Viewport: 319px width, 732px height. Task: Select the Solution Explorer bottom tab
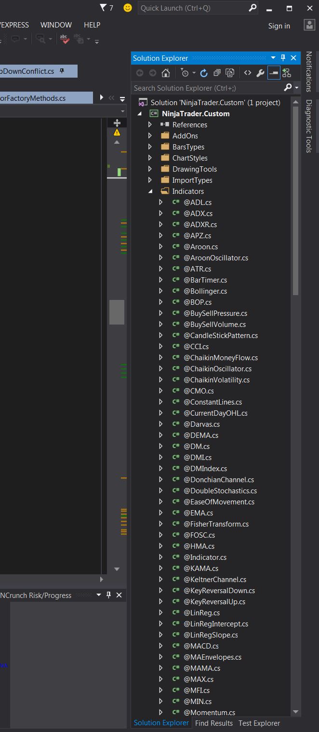pos(161,723)
